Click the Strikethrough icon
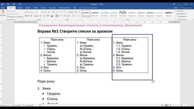 (35, 16)
